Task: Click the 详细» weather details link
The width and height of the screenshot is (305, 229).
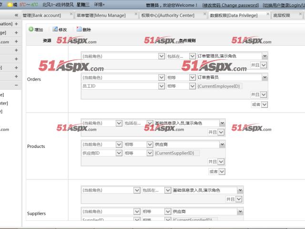Action: [x=100, y=5]
